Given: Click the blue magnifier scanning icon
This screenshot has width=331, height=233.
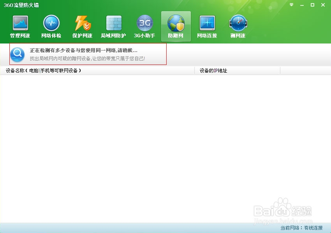Looking at the screenshot, I should coord(17,54).
